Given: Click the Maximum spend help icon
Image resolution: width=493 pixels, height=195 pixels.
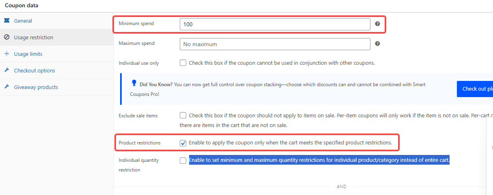Looking at the screenshot, I should point(377,44).
